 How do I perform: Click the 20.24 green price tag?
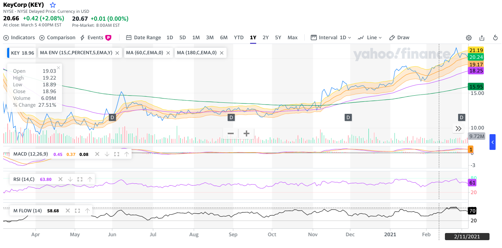click(476, 57)
